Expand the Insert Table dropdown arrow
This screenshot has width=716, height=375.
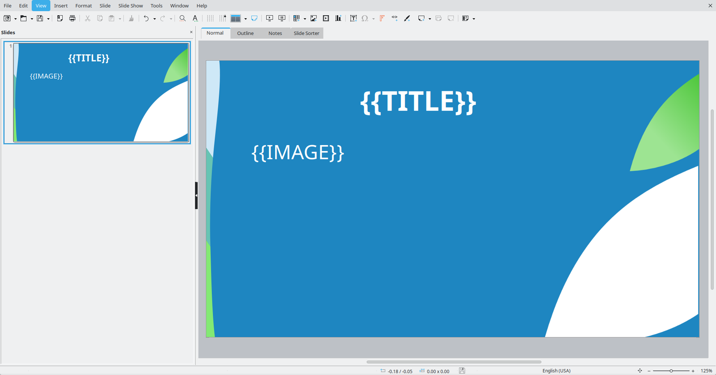click(305, 19)
